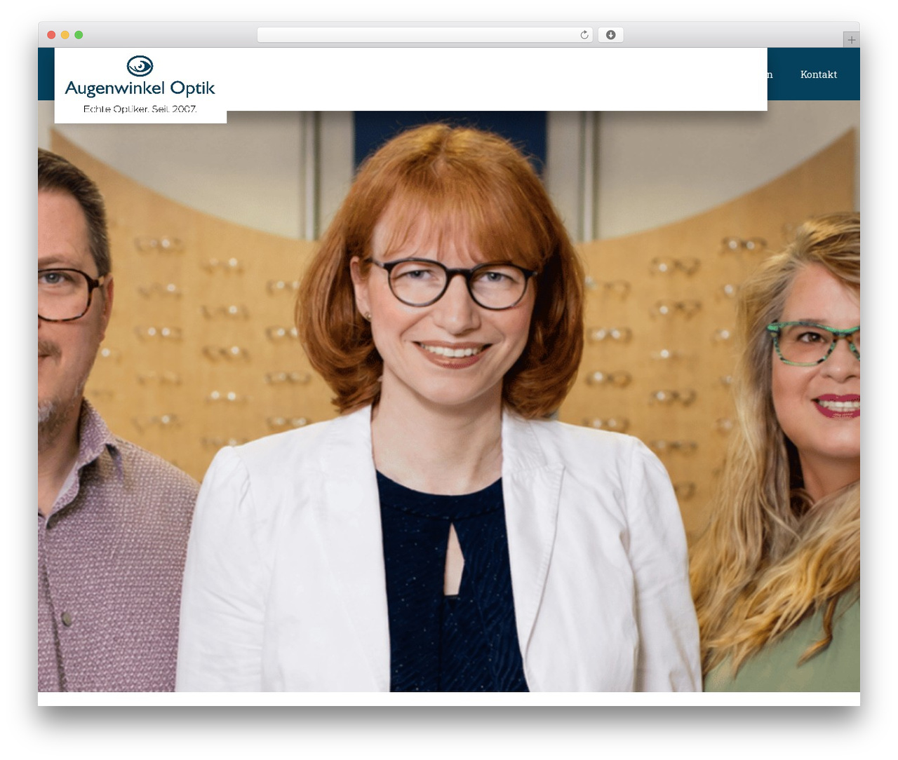Click the Augenwinkel Optik logo
This screenshot has height=760, width=898.
[140, 85]
